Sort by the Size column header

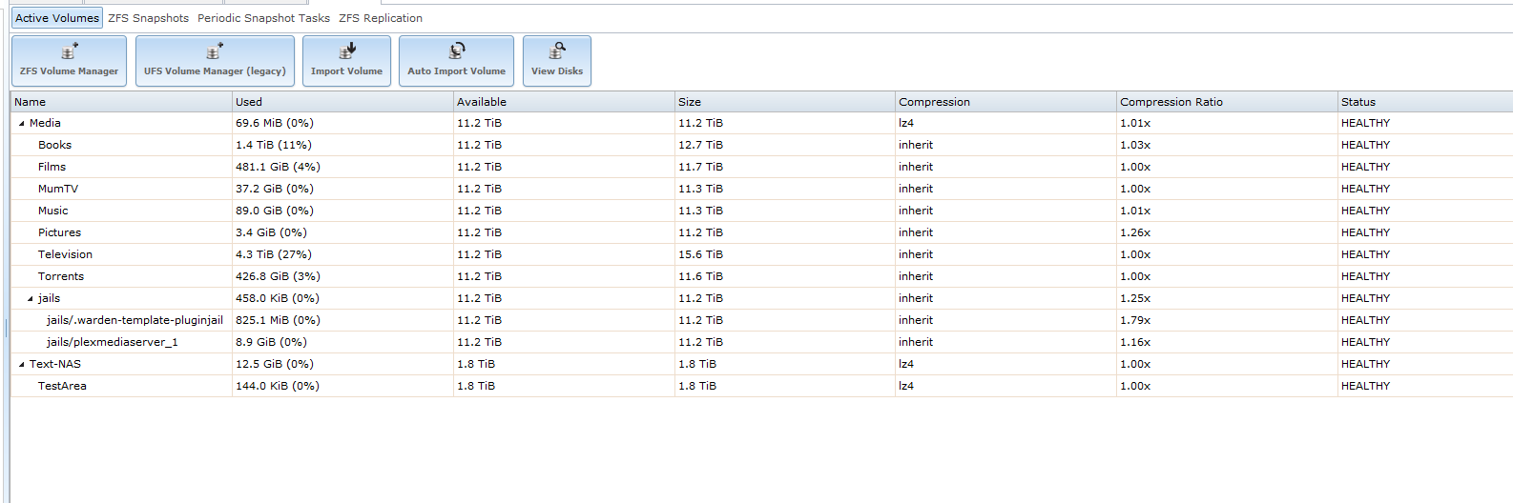tap(785, 102)
